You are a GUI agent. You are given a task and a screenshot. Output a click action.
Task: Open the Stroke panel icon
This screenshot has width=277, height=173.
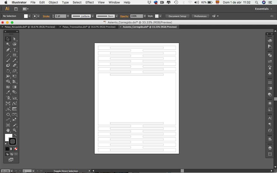click(x=270, y=82)
